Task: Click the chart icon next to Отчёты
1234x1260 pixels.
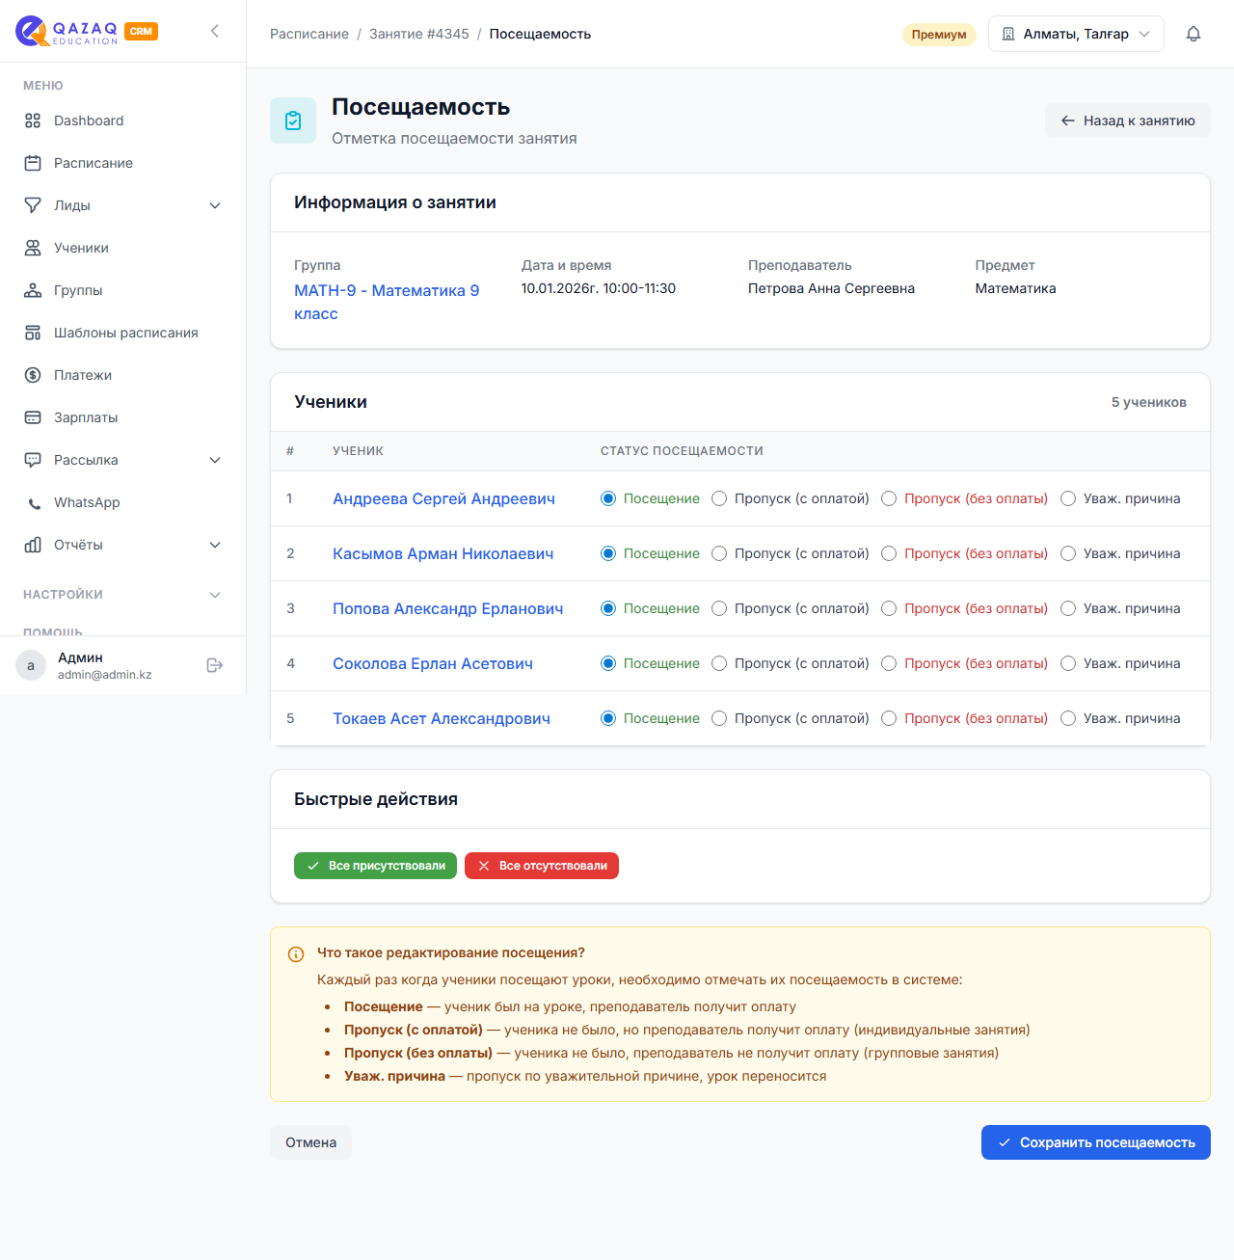Action: (x=33, y=545)
